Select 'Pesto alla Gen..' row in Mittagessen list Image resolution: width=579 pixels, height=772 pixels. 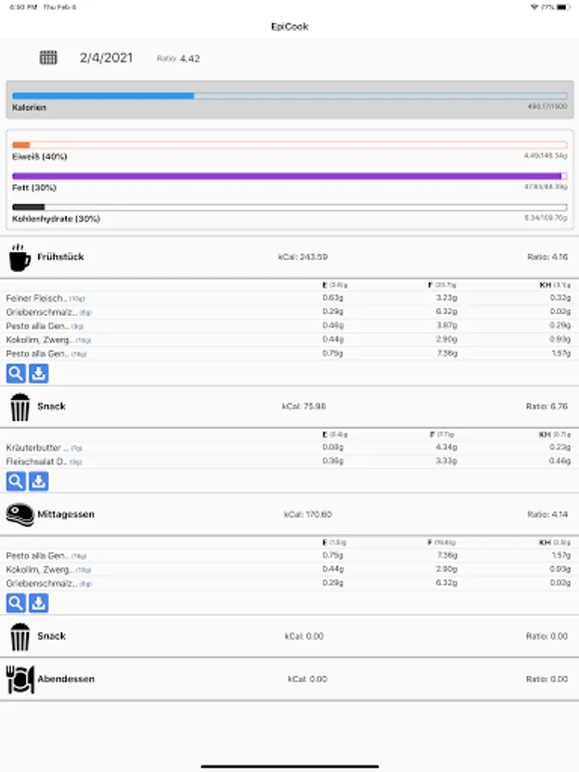(290, 556)
